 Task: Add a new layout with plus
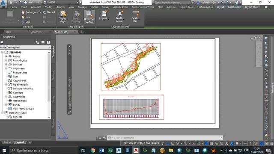30,142
